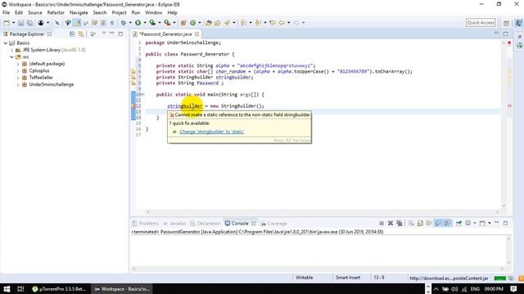
Task: Open the Window menu
Action: pyautogui.click(x=153, y=13)
